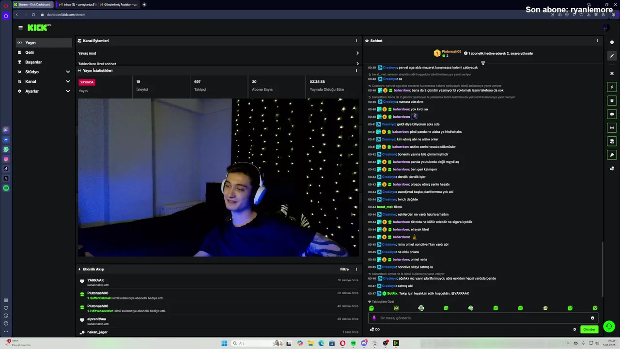
Task: Open Kanal Eylemleri panel options menu
Action: tap(356, 41)
